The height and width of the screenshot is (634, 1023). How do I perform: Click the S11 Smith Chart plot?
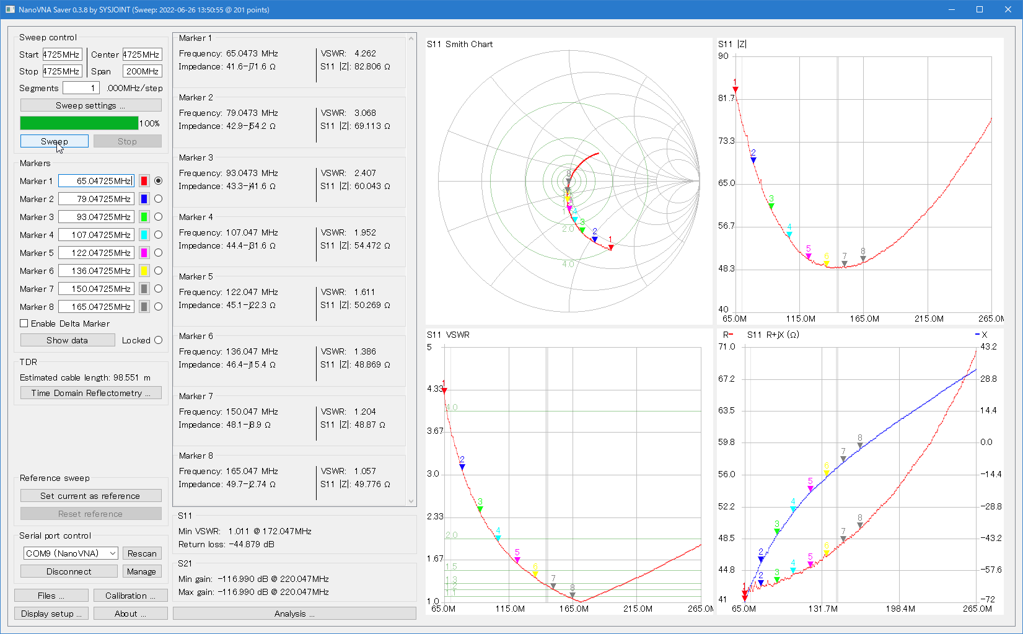(x=569, y=181)
